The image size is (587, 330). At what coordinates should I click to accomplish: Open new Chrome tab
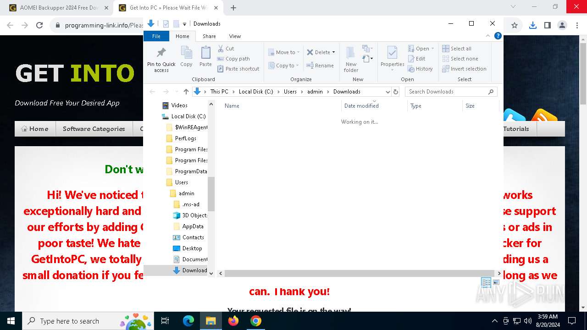coord(233,8)
